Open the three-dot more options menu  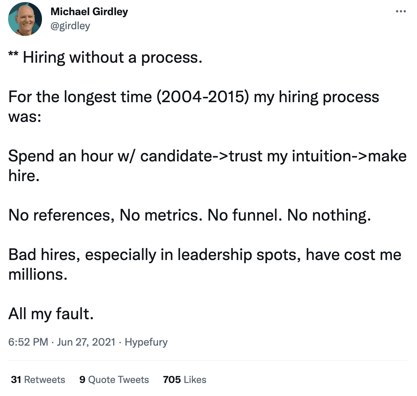click(x=401, y=11)
